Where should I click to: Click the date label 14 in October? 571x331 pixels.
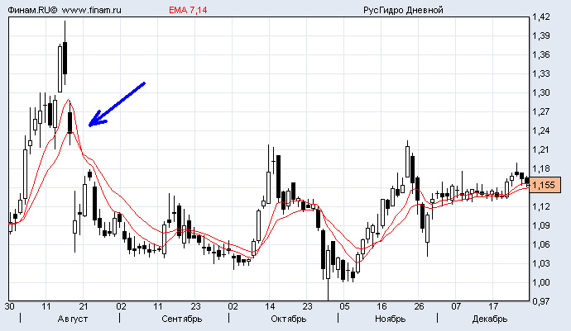270,306
